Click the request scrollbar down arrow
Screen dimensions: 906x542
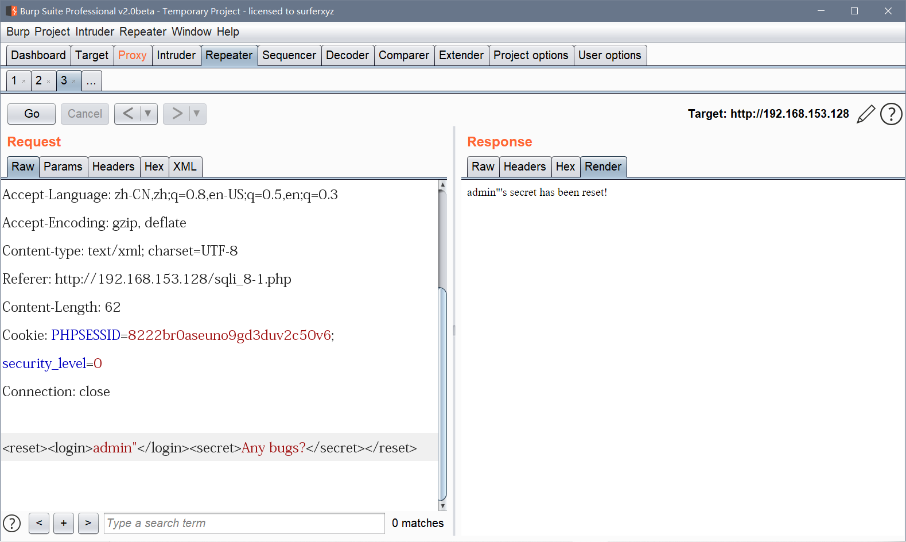tap(442, 506)
